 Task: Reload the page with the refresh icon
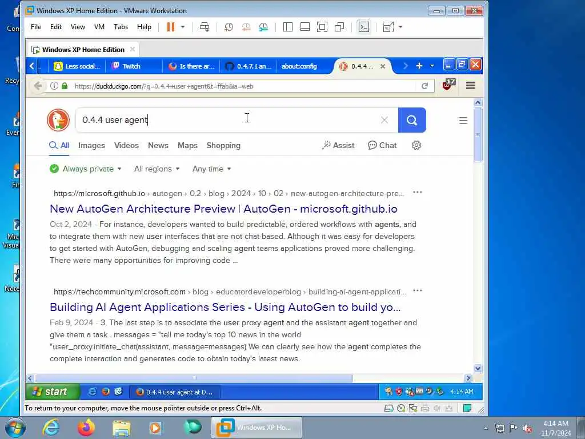[x=424, y=86]
